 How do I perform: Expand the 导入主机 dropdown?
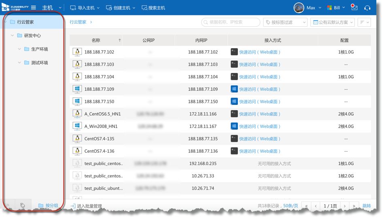tap(85, 8)
